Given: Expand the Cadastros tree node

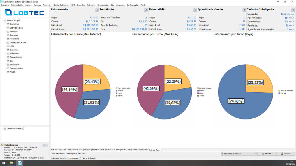Looking at the screenshot, I should pyautogui.click(x=5, y=24).
